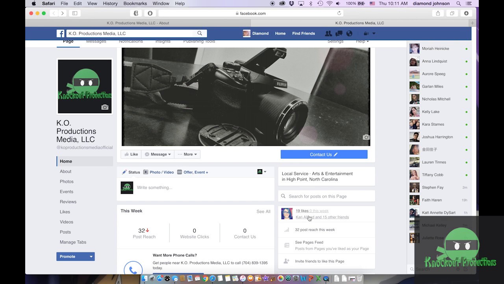Screen dimensions: 504x284
Task: Click the Evernote extension toolbar icon
Action: tap(136, 13)
